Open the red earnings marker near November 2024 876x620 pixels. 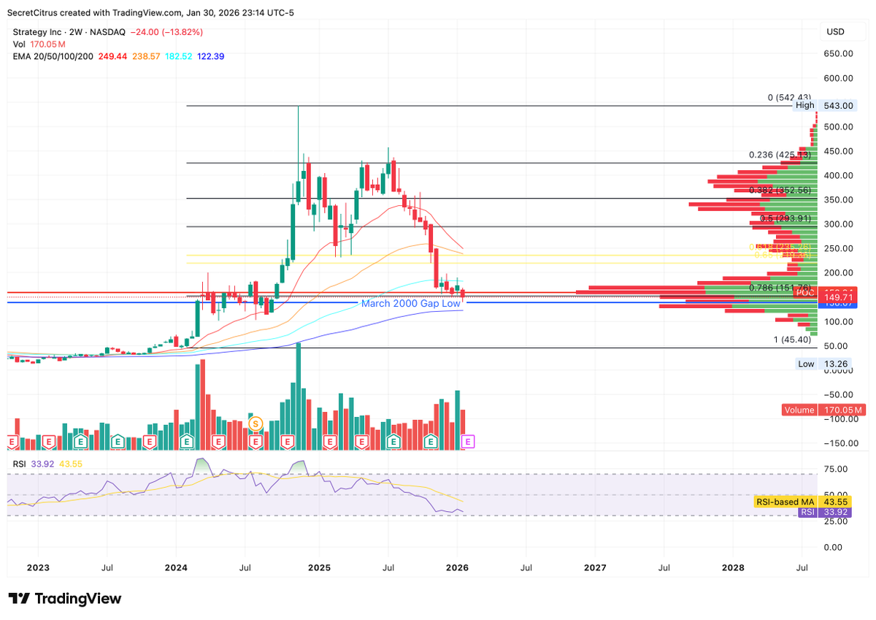(x=287, y=441)
